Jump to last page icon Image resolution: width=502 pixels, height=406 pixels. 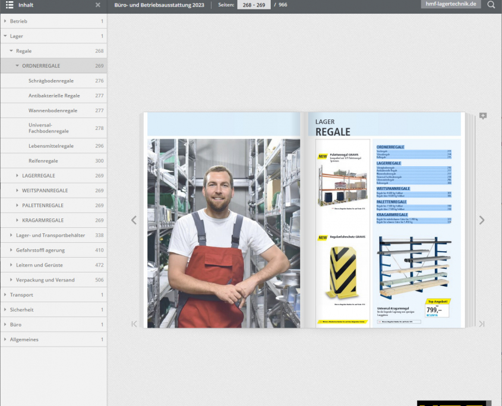point(481,323)
